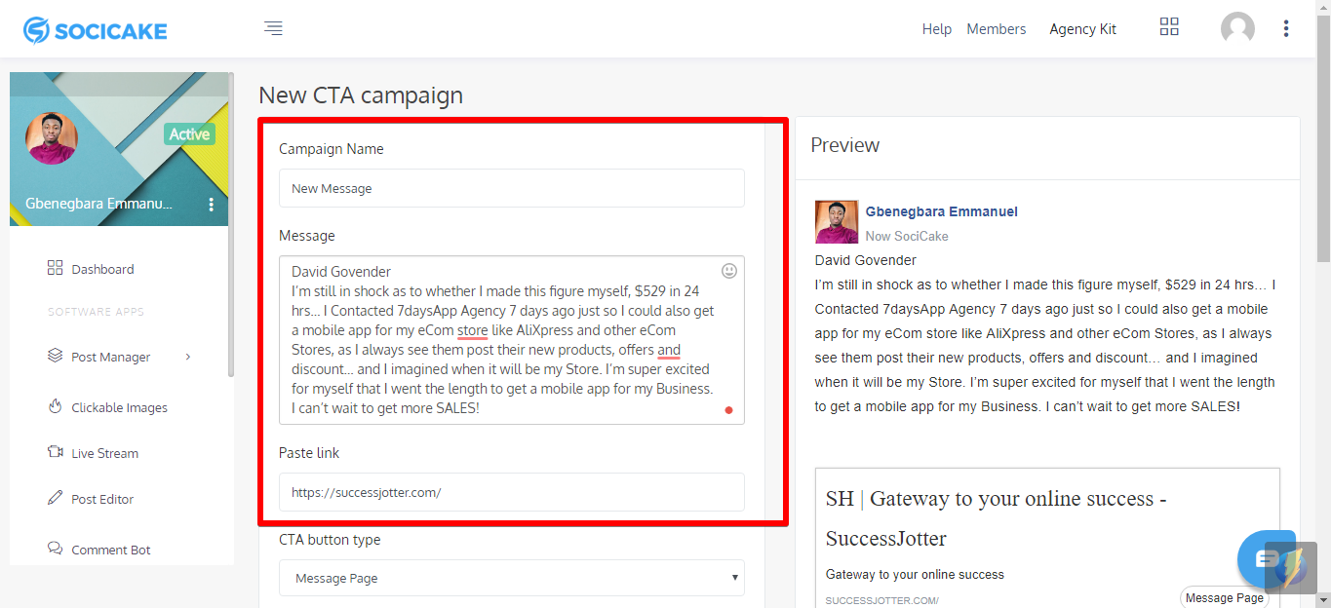Image resolution: width=1331 pixels, height=608 pixels.
Task: Click inside the Message text area
Action: 512,340
